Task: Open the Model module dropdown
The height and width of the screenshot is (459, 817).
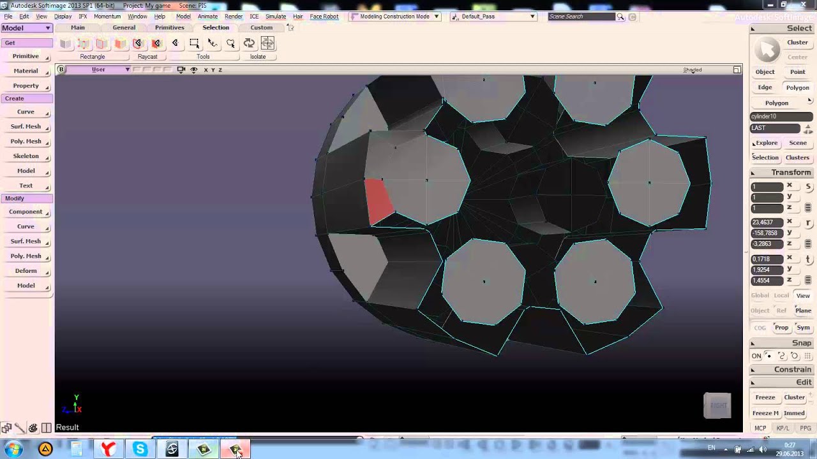Action: tap(26, 28)
